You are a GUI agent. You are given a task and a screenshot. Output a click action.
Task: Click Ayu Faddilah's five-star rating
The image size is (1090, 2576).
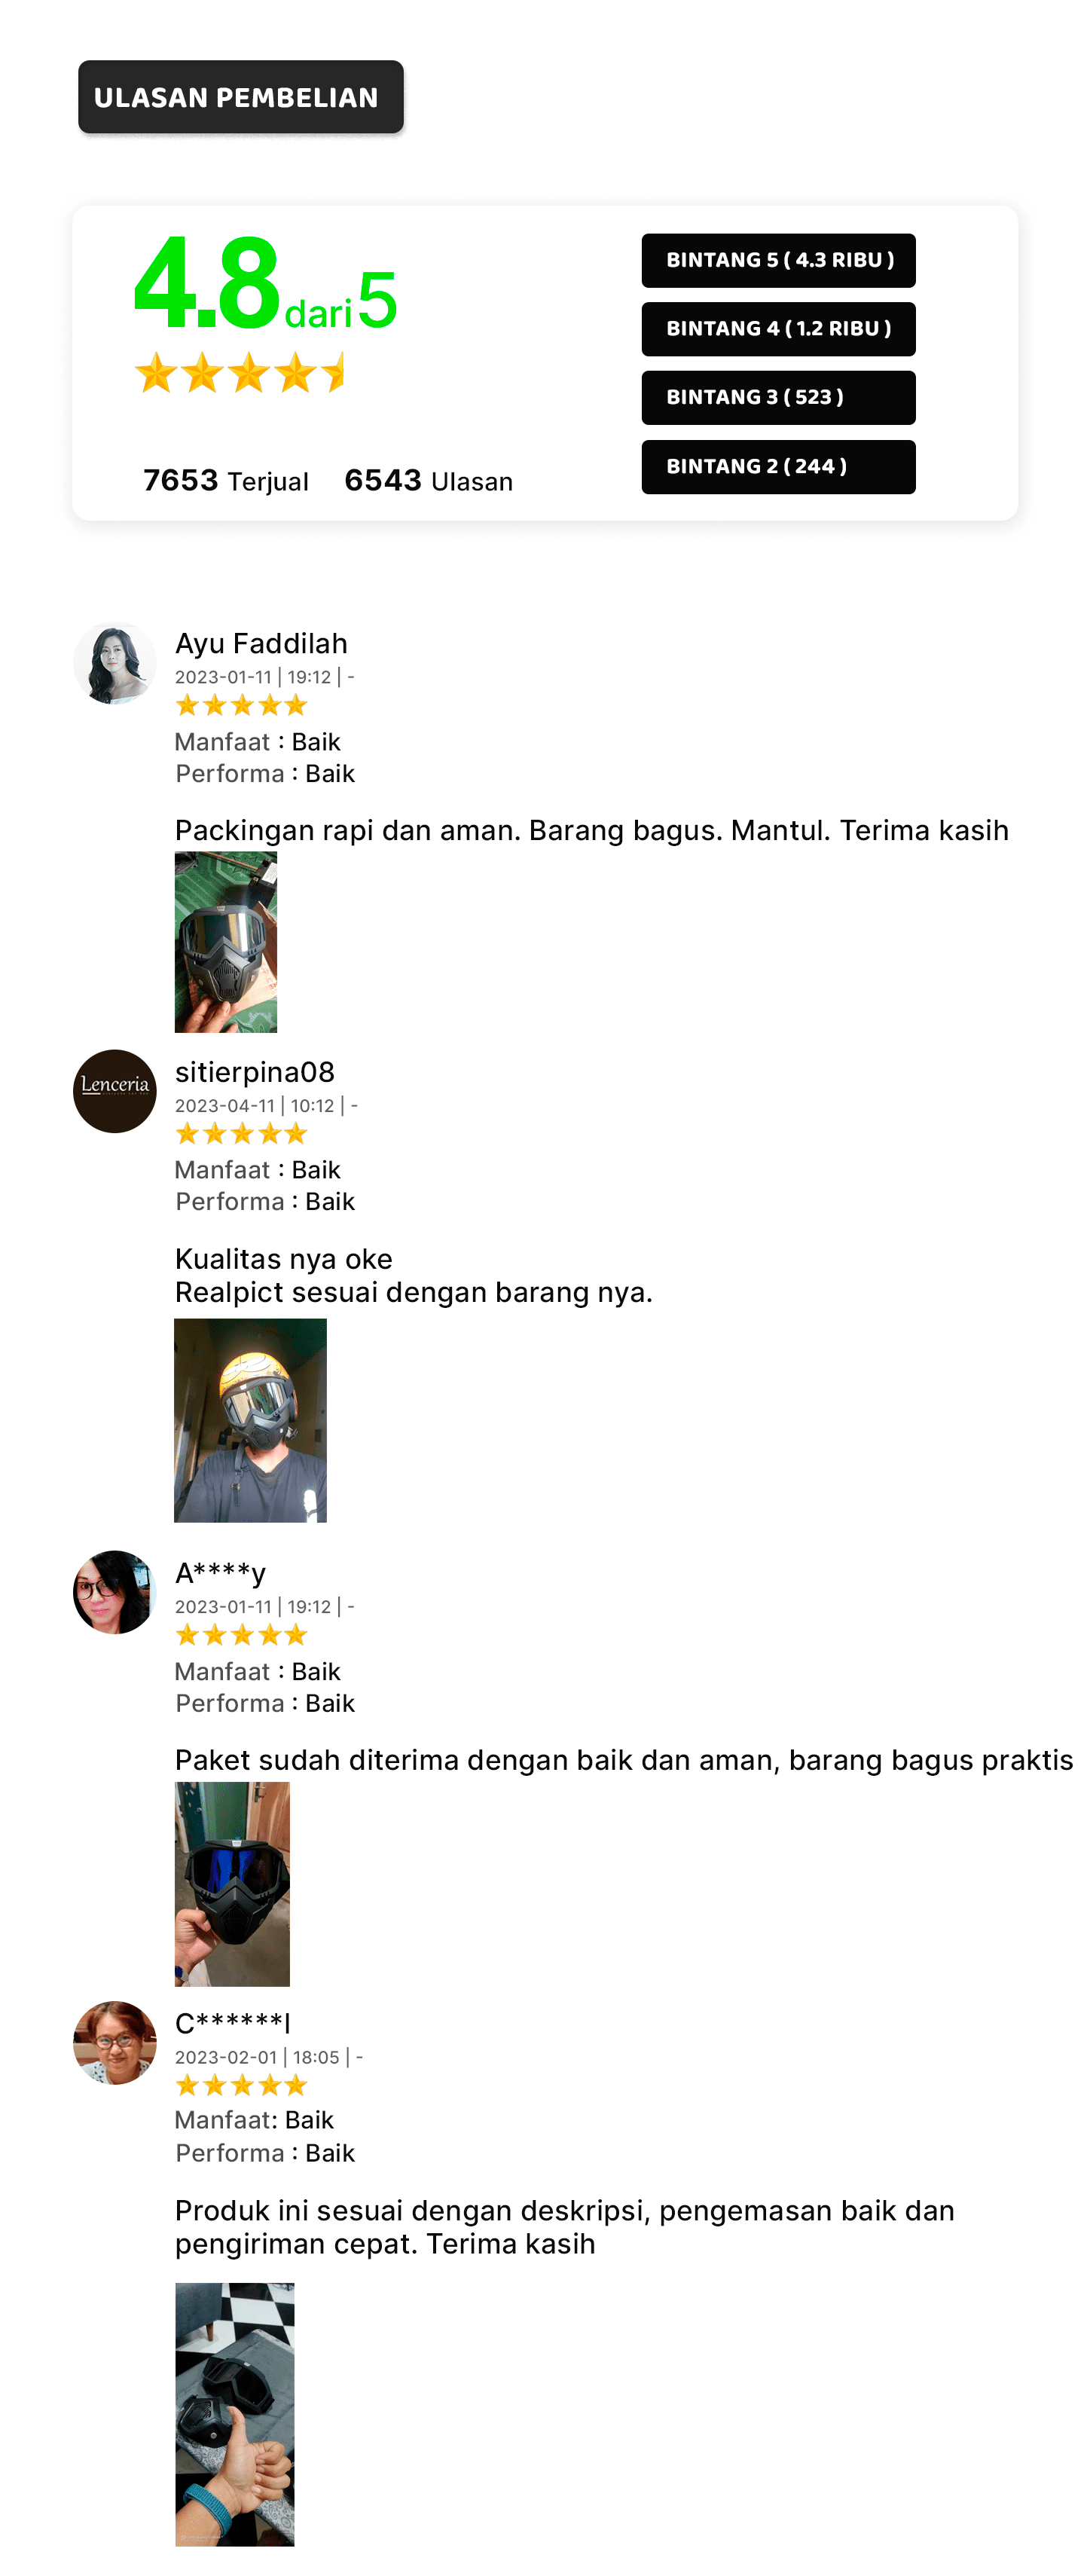(x=241, y=706)
